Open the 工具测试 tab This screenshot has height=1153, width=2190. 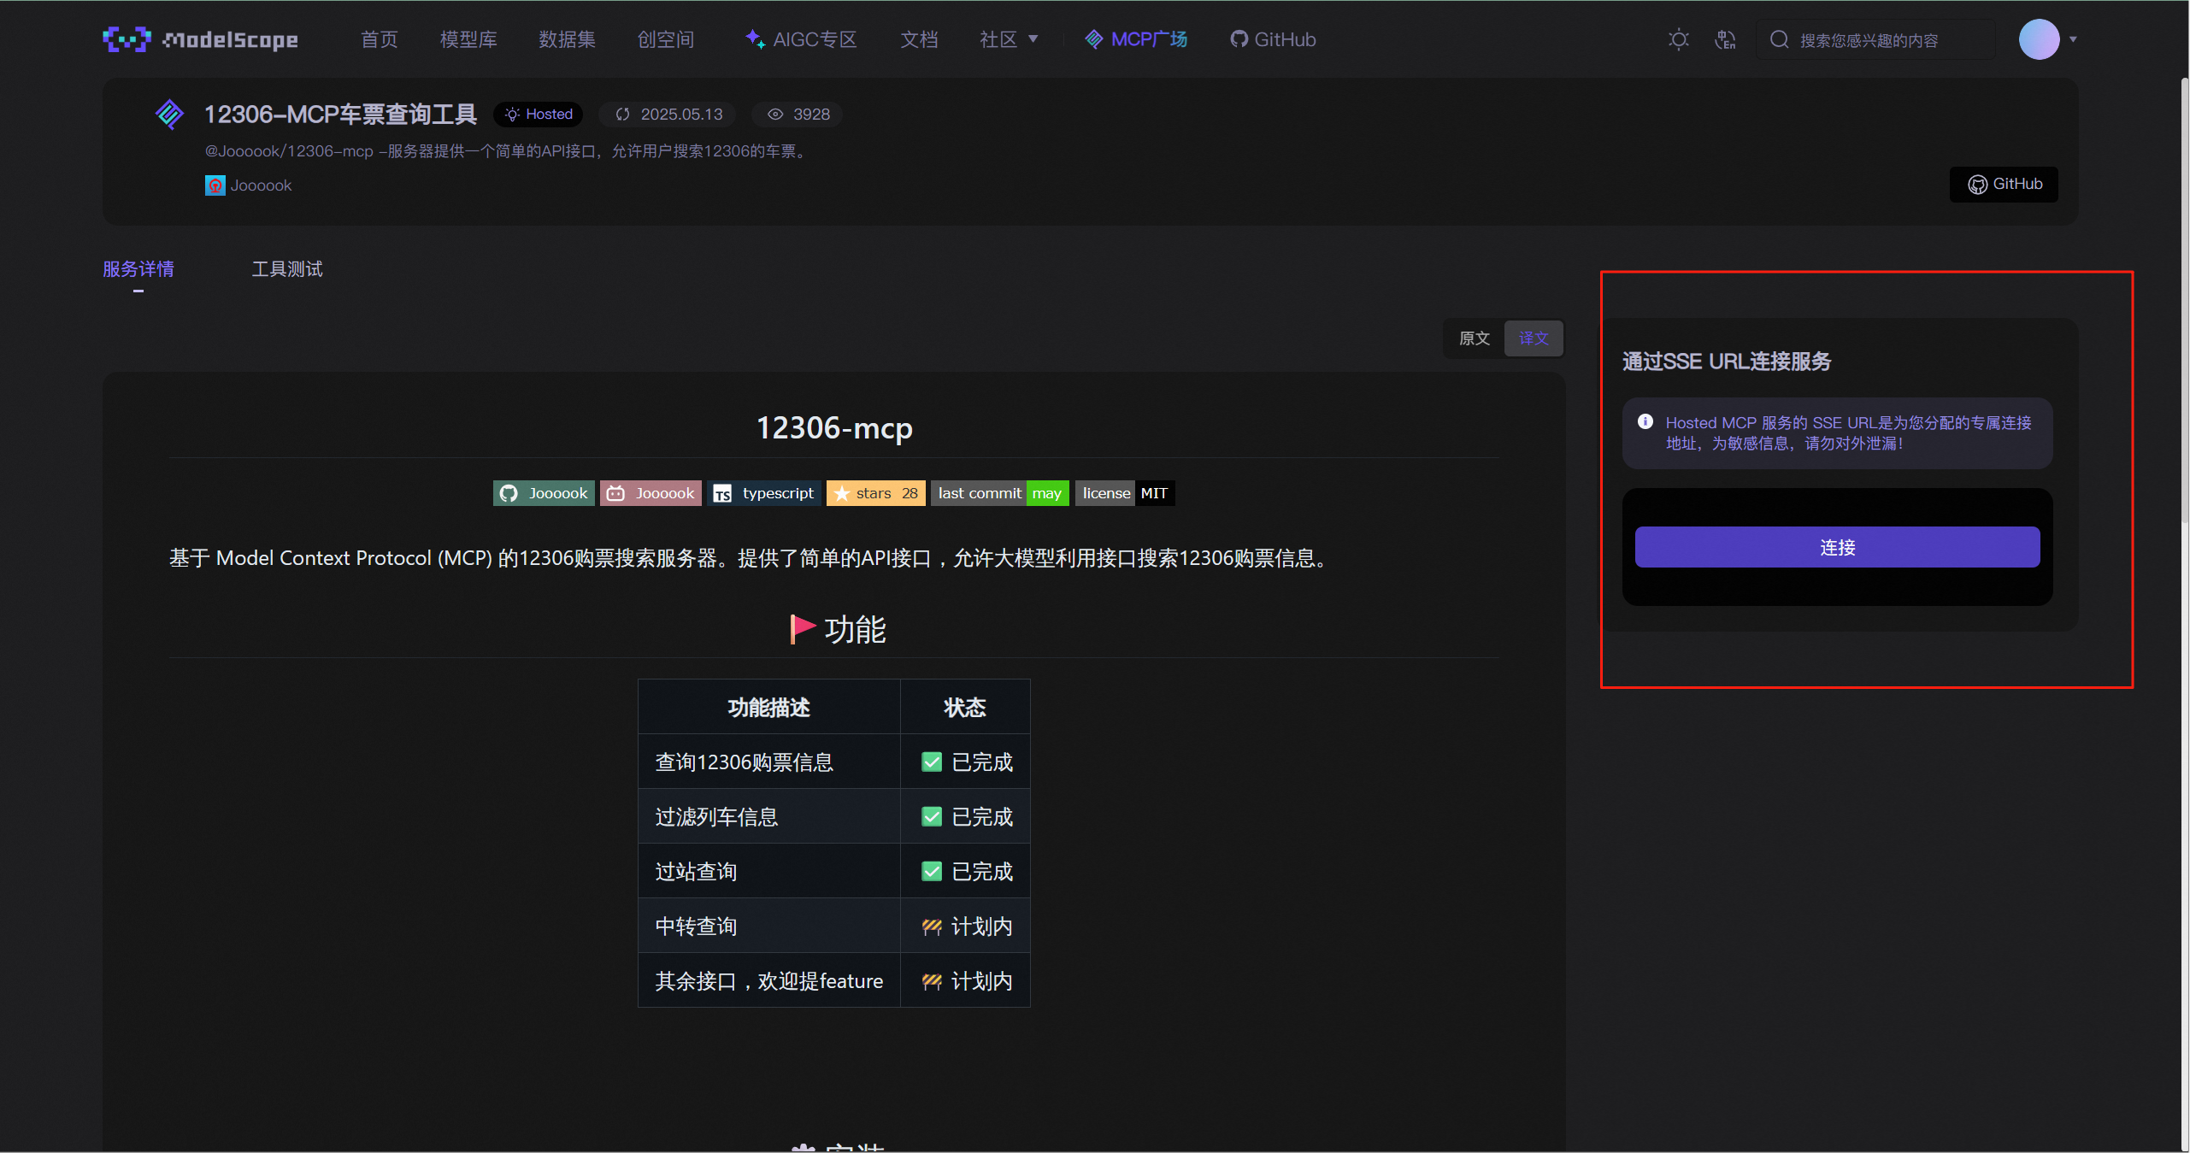click(x=287, y=269)
